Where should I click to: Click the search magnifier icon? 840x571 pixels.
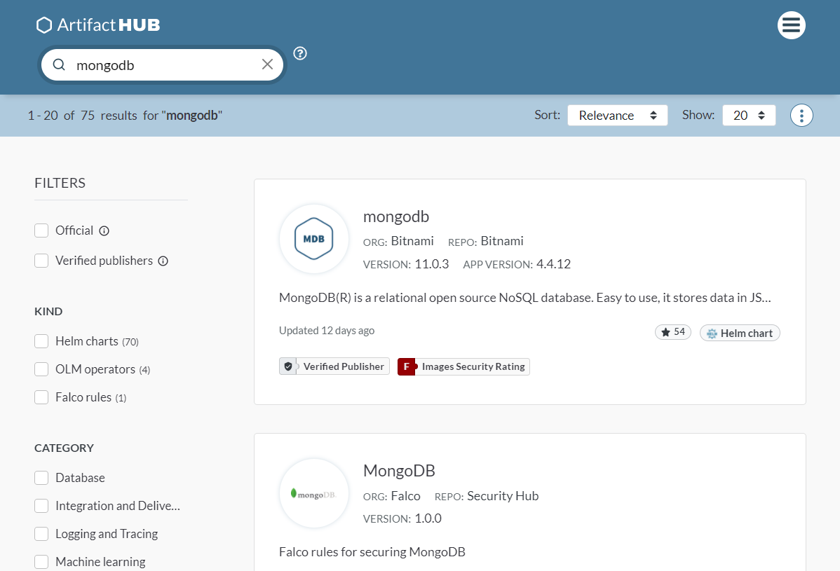click(59, 64)
